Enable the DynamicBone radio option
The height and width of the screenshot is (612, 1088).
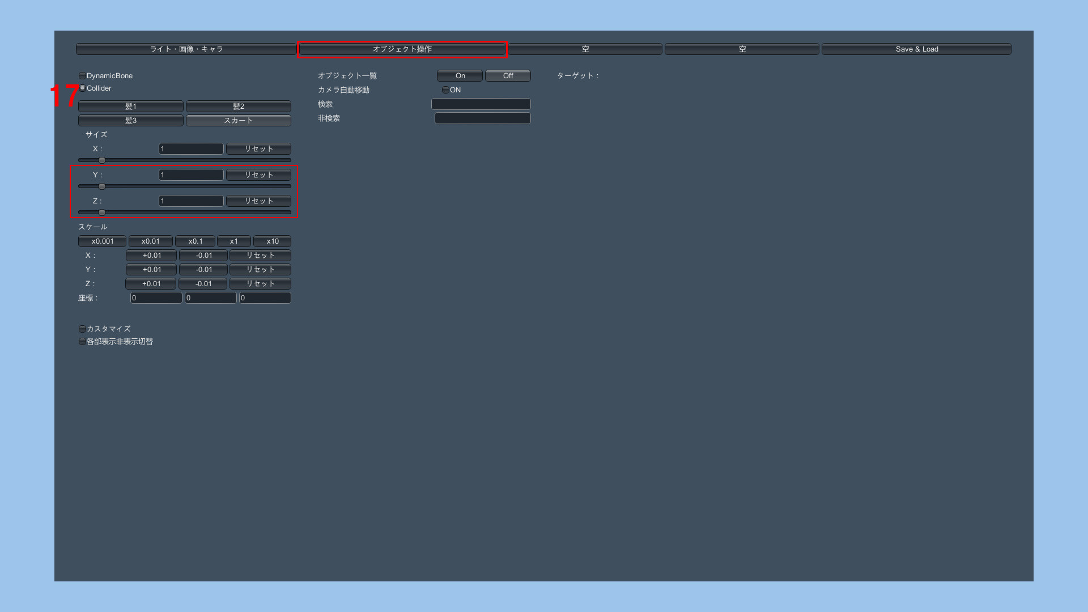pyautogui.click(x=83, y=76)
